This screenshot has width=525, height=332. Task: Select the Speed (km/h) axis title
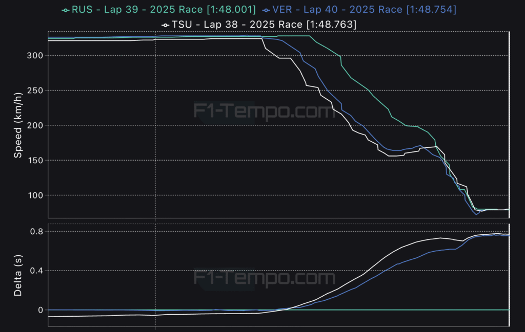click(18, 125)
